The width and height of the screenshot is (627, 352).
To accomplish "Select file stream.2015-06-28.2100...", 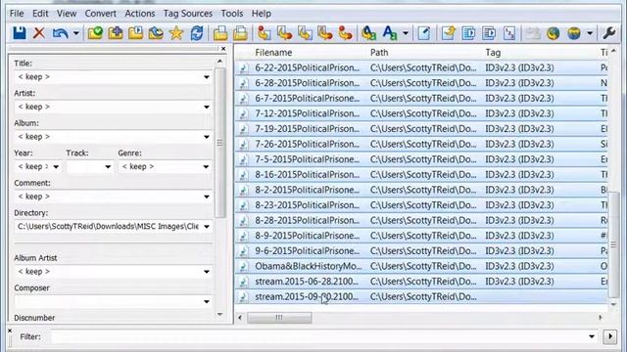I will [x=307, y=282].
